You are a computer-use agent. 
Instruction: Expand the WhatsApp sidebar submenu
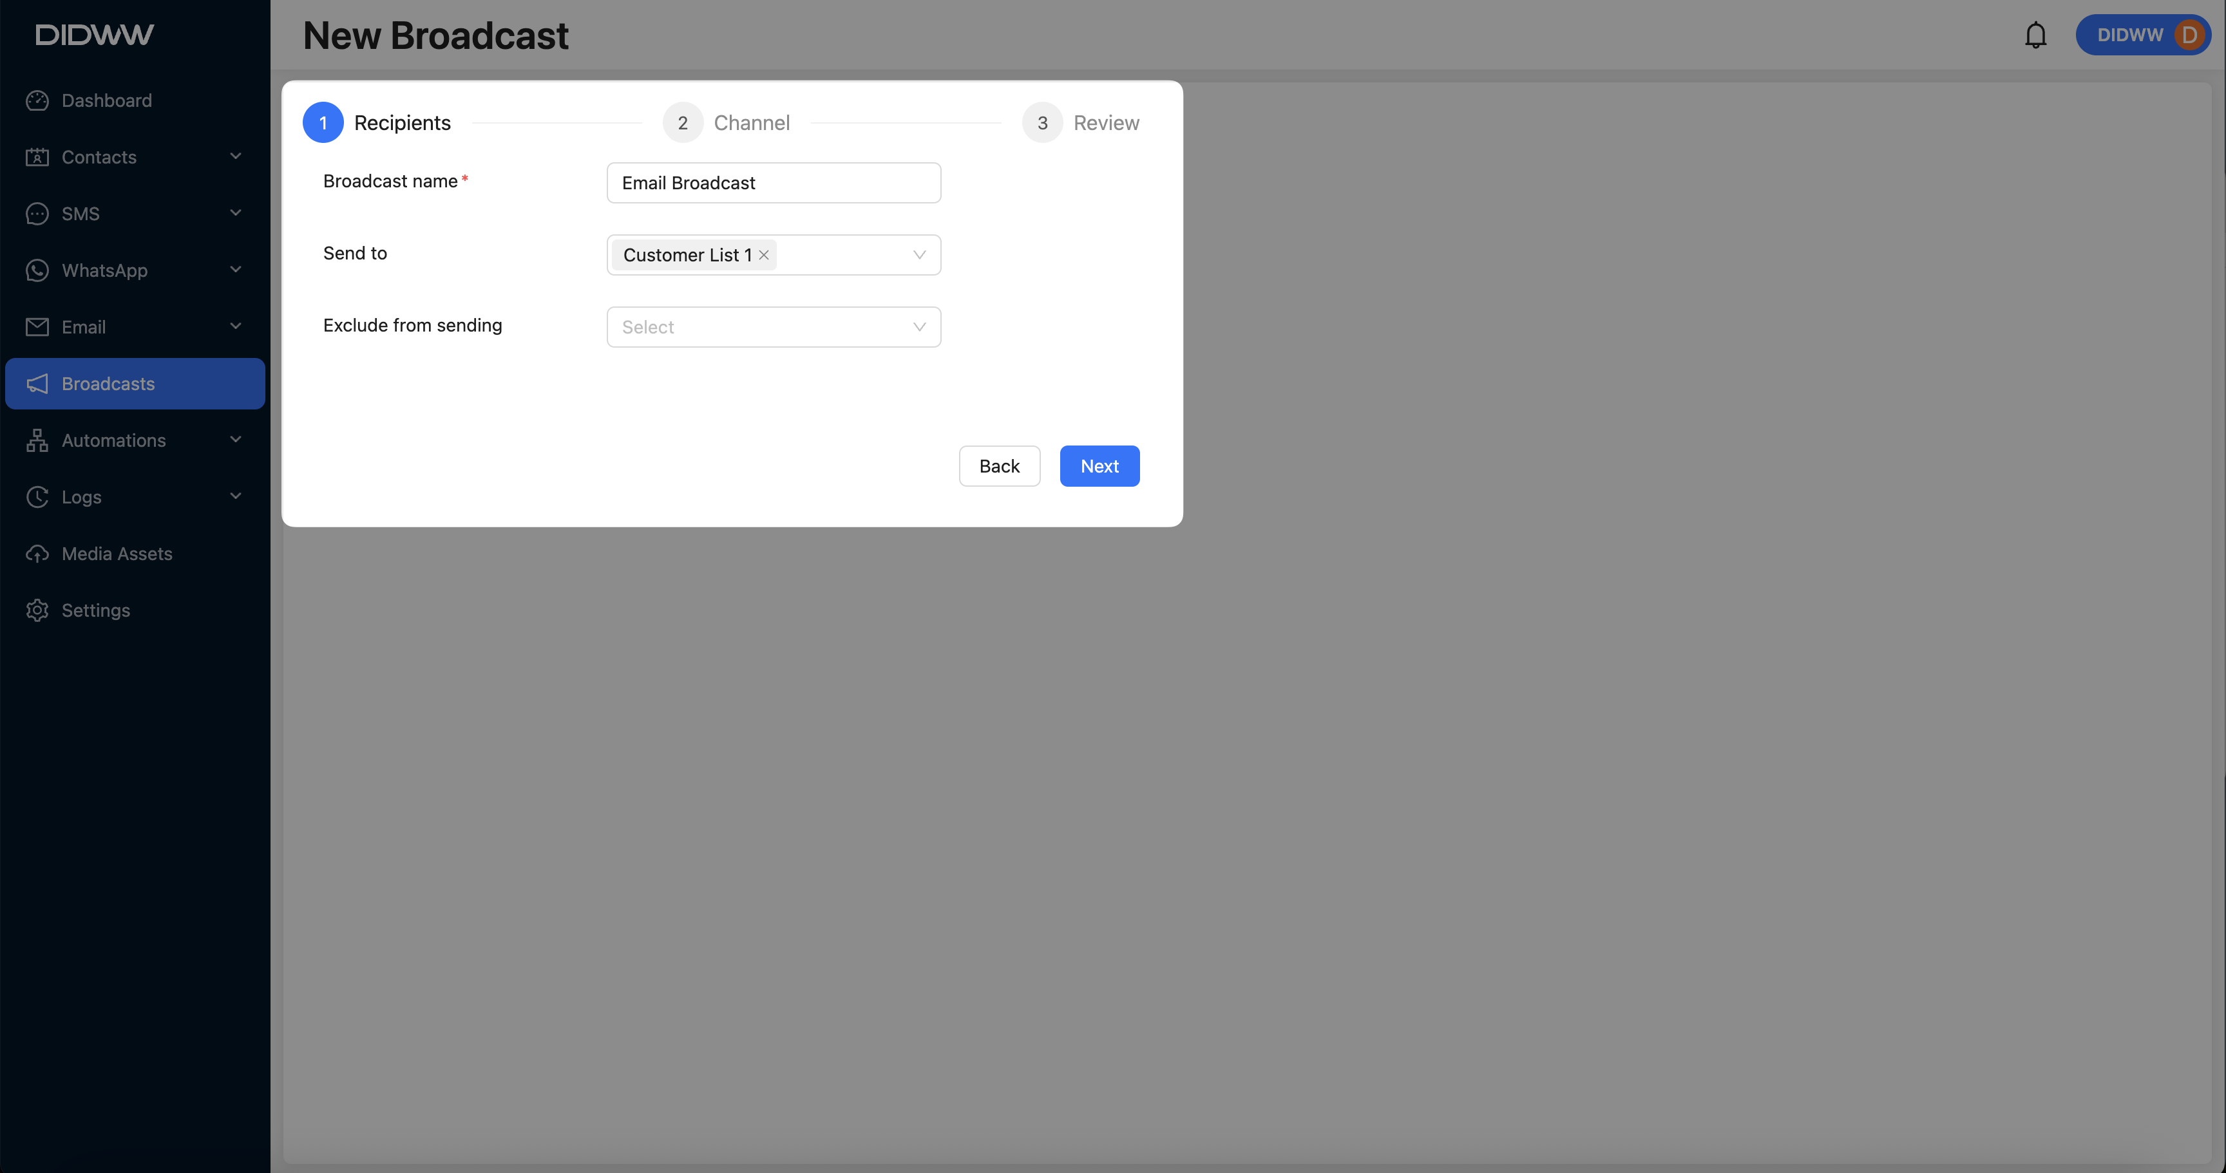(x=235, y=270)
